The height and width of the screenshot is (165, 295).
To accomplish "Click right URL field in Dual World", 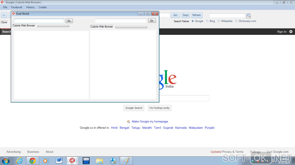I will tap(121, 21).
